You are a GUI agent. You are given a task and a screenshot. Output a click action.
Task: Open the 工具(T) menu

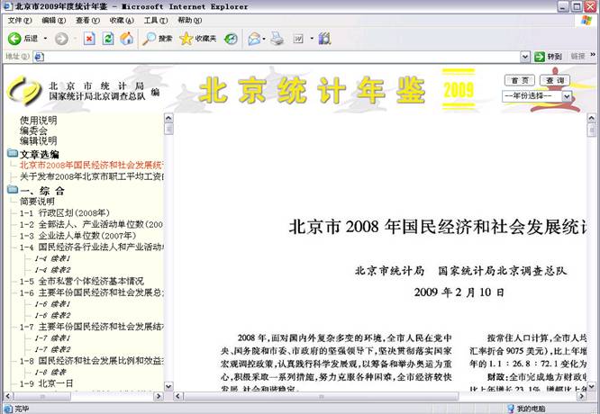[x=155, y=20]
